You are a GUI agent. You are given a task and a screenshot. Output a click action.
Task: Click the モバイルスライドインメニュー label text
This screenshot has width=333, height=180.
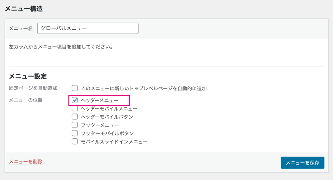(x=114, y=142)
